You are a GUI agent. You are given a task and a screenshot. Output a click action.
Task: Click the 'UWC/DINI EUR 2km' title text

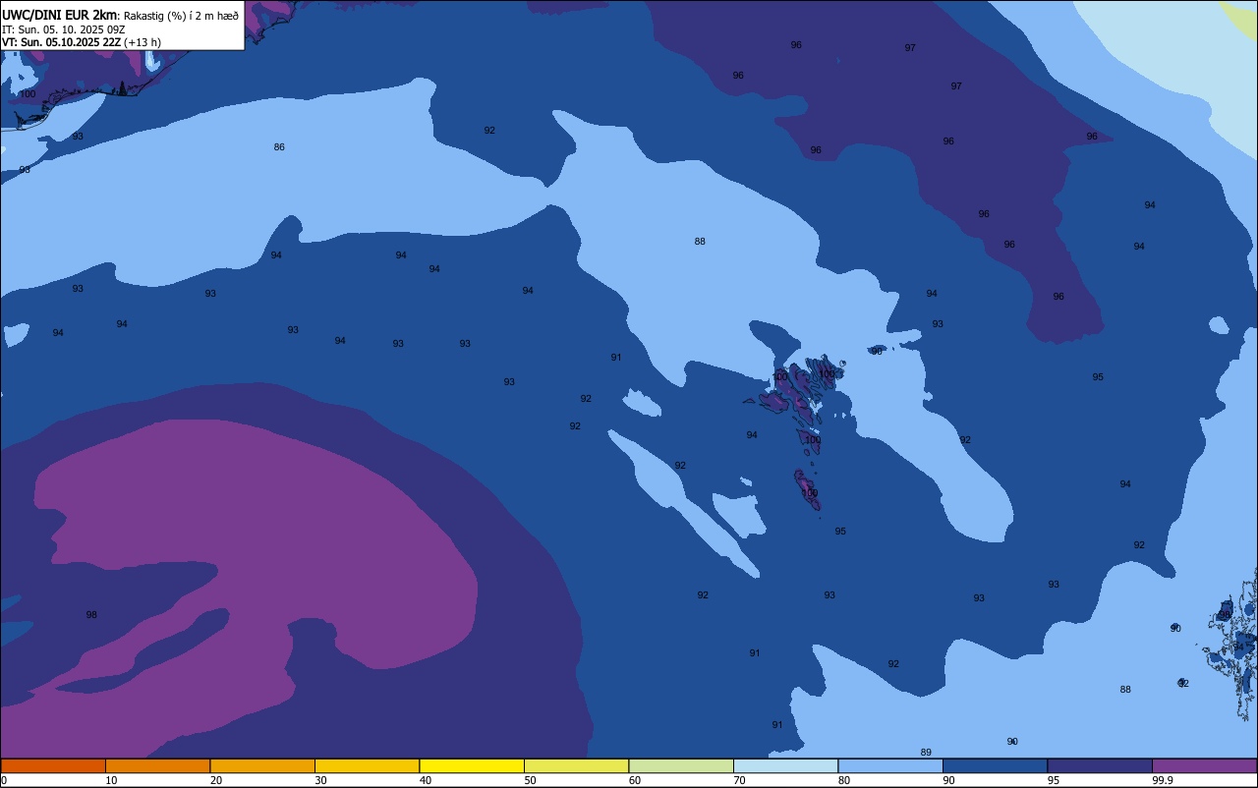[60, 14]
